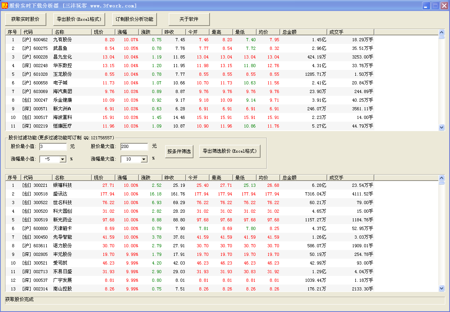
Task: Click 导出股价(Excel格式) button
Action: click(79, 19)
